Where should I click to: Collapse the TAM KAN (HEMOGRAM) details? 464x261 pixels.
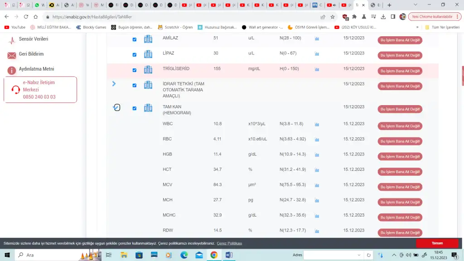116,107
